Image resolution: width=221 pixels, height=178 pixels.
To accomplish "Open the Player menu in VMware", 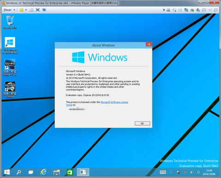I will pos(9,10).
